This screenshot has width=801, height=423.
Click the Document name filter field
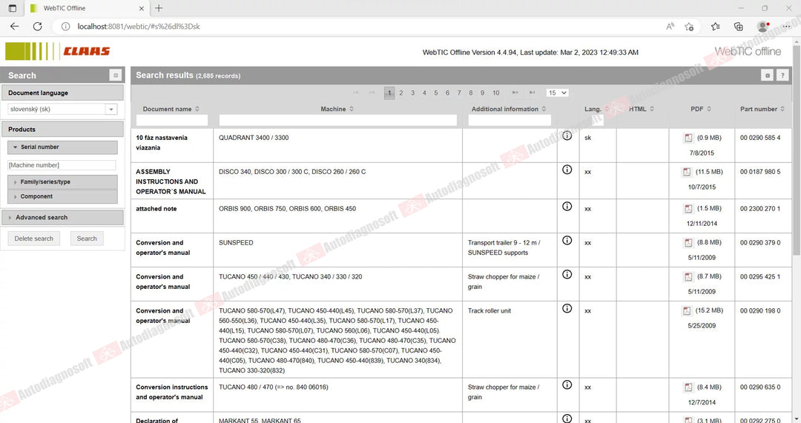[x=172, y=121]
